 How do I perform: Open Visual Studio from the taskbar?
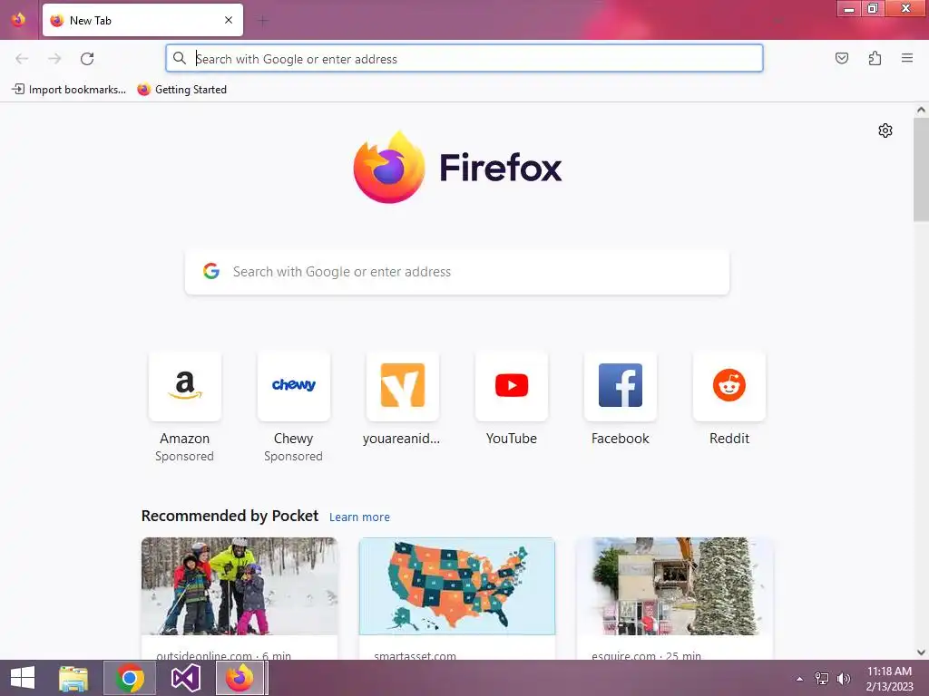pos(185,678)
